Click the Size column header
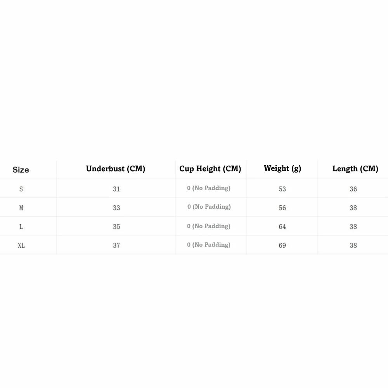This screenshot has width=388, height=388. click(x=21, y=170)
